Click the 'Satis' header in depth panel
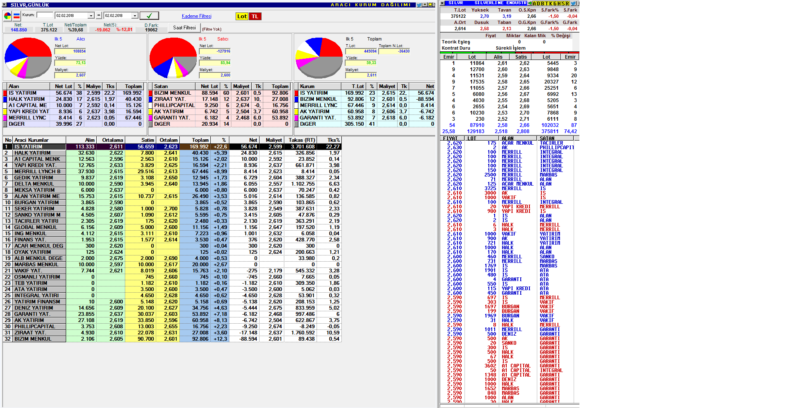The image size is (791, 408). pos(521,57)
